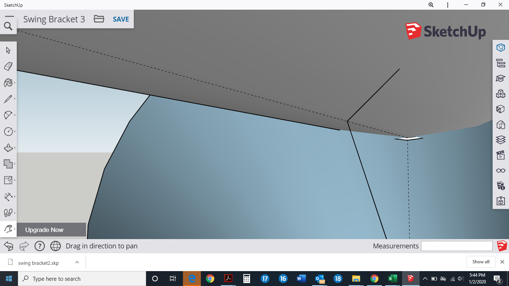
Task: Open the SketchUp search tool
Action: pyautogui.click(x=8, y=26)
